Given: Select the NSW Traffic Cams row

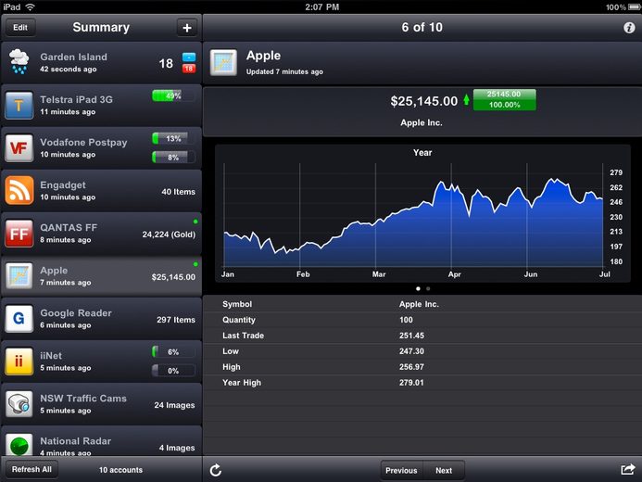Looking at the screenshot, I should pyautogui.click(x=101, y=404).
